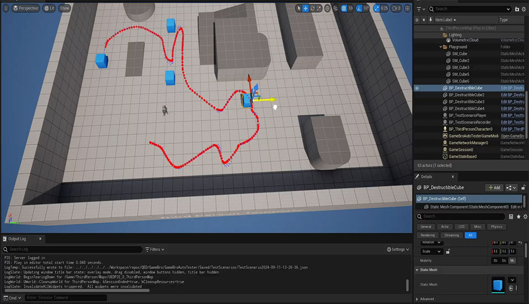Select the Lighting folder
Image resolution: width=529 pixels, height=304 pixels.
click(x=455, y=35)
